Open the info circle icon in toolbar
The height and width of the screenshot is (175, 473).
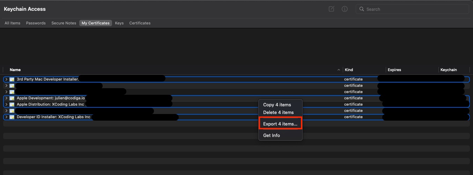click(345, 9)
